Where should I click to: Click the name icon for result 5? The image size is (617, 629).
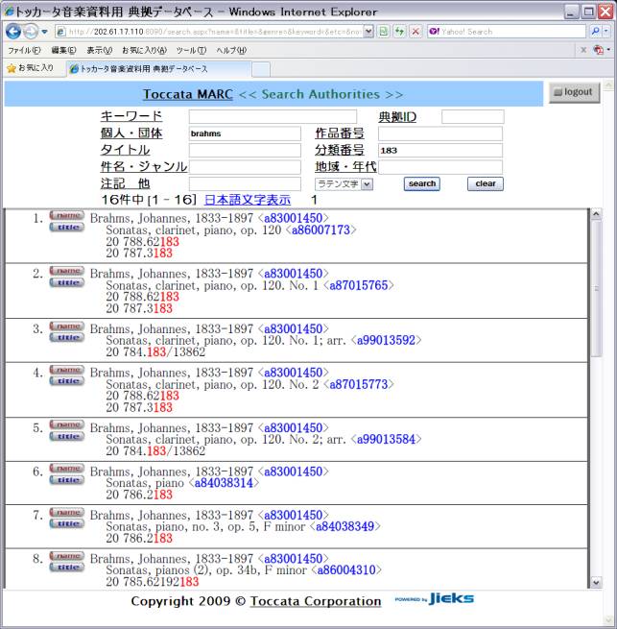[x=67, y=424]
